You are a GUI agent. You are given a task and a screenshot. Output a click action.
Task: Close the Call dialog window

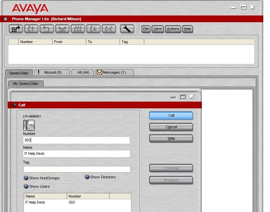pos(192,97)
